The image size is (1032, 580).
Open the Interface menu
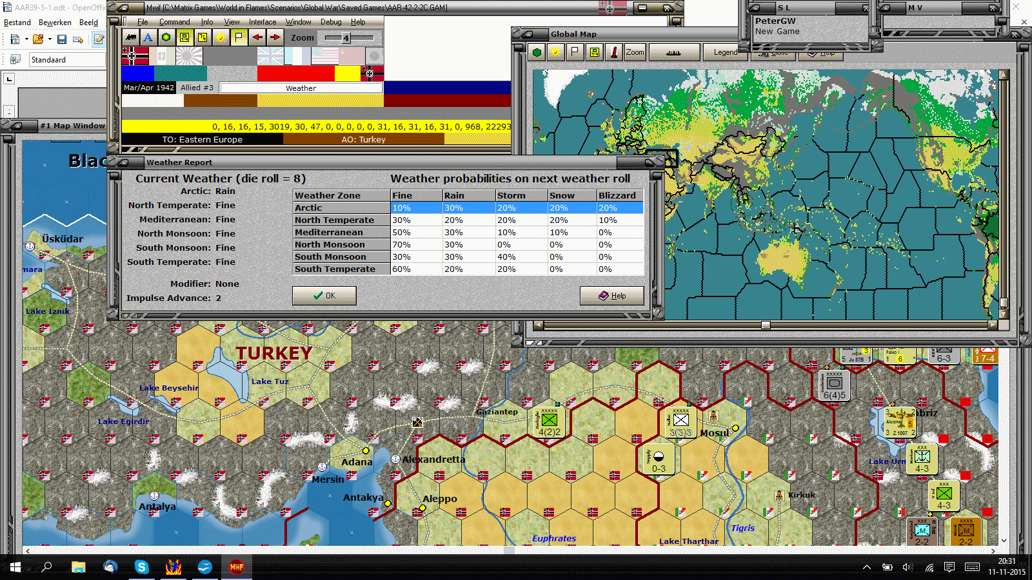[263, 22]
